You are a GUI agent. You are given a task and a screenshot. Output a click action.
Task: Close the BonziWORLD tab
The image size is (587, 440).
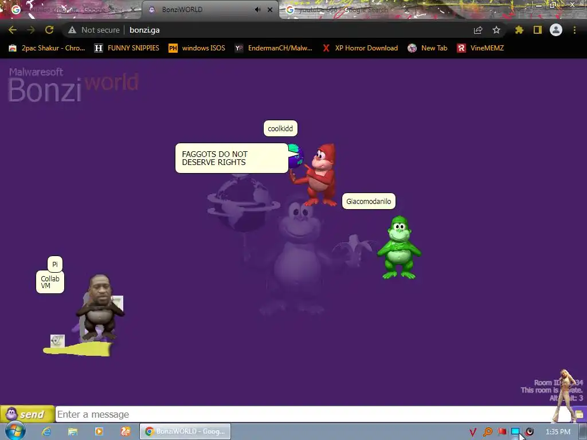(270, 10)
